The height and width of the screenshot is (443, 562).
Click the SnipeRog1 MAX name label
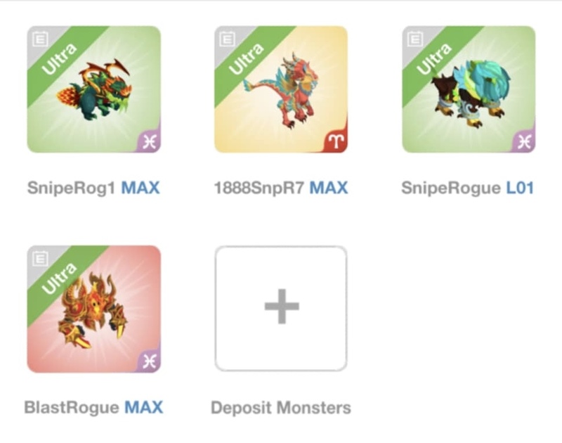click(x=93, y=188)
